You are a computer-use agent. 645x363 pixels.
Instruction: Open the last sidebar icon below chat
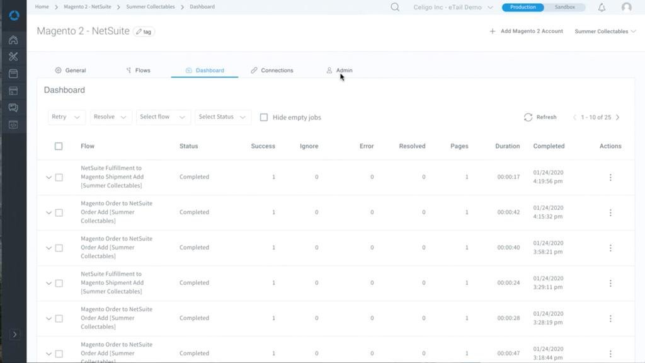pyautogui.click(x=13, y=125)
